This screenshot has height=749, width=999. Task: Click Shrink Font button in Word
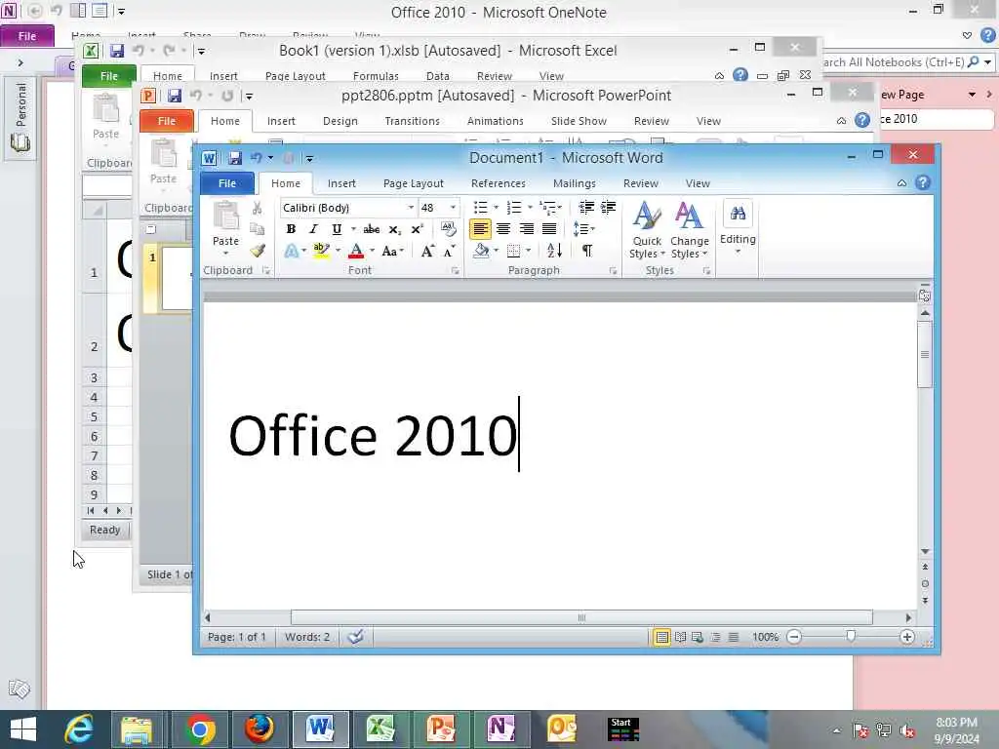(x=449, y=251)
